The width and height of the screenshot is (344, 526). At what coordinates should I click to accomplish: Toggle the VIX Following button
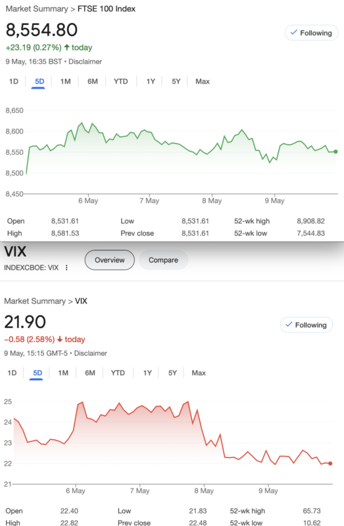point(306,325)
